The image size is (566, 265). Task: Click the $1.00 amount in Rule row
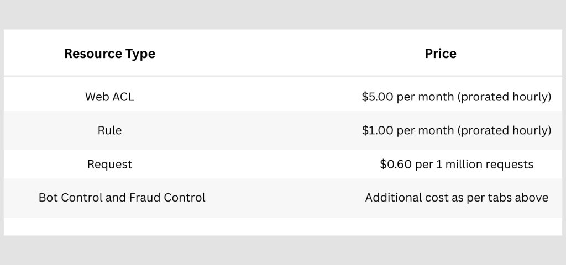click(376, 130)
